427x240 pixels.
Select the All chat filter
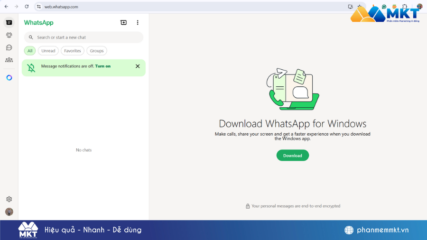point(30,51)
